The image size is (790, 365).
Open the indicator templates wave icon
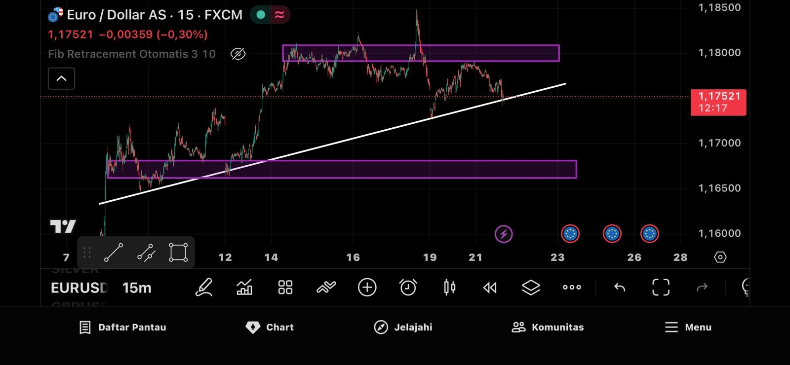(326, 287)
